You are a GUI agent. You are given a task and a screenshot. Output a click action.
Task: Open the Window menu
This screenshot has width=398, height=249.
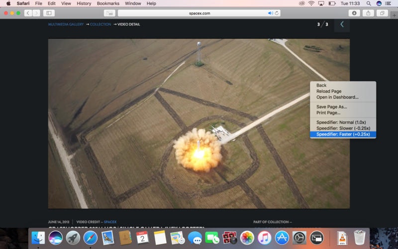(133, 3)
